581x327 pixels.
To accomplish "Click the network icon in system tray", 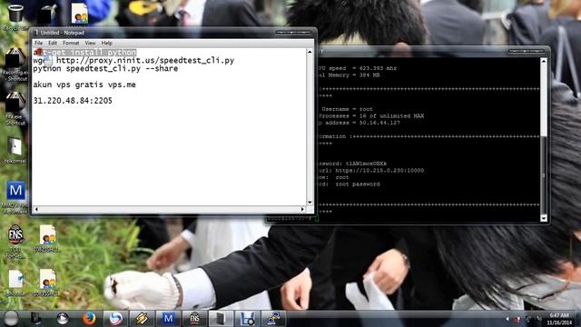I will pos(527,319).
